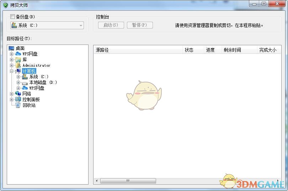Select the 控制面板 label in tree
The image size is (288, 191).
point(31,99)
